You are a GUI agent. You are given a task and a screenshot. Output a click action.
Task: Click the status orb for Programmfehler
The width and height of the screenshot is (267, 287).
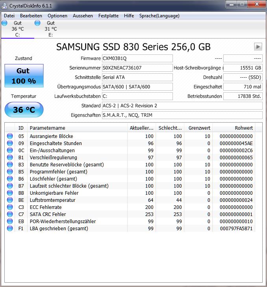(10, 171)
